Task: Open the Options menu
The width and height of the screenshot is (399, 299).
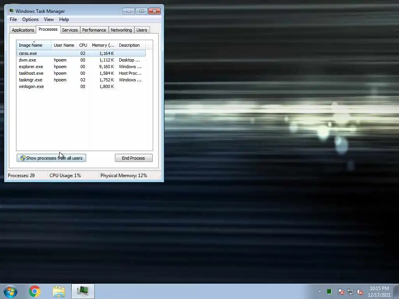Action: pyautogui.click(x=30, y=19)
